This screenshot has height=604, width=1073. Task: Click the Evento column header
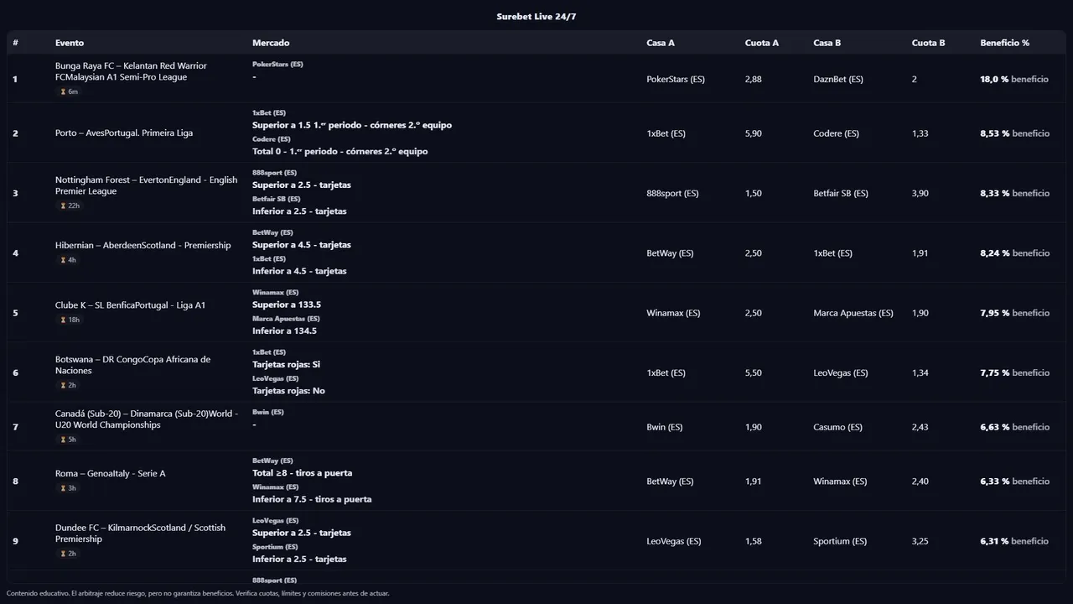pos(70,43)
